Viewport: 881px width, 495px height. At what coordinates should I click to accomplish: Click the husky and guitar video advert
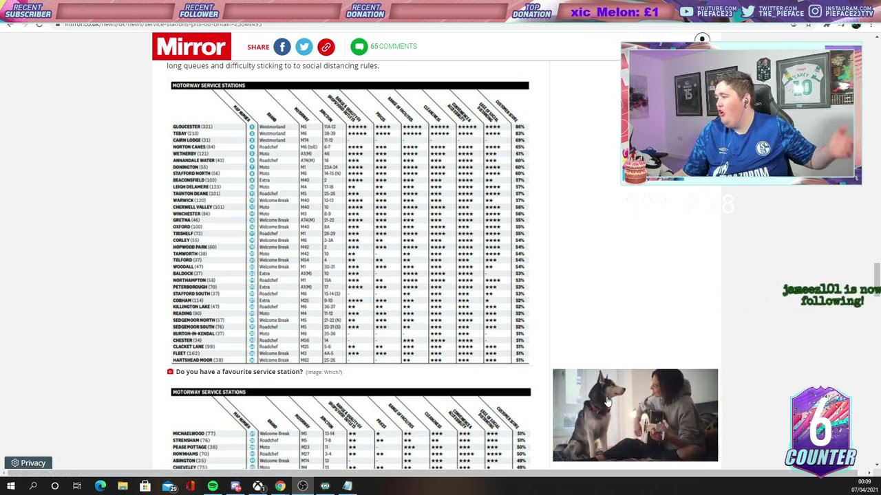click(635, 415)
